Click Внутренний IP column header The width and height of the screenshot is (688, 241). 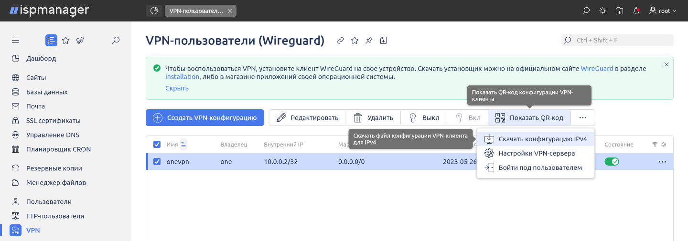pos(283,144)
